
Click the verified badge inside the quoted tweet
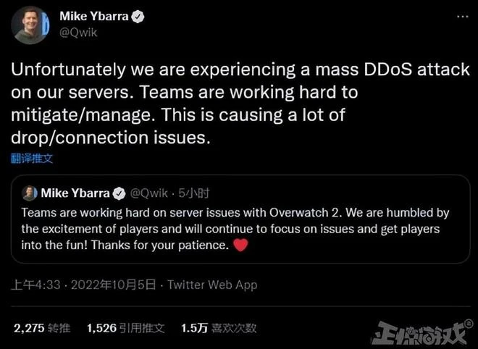[119, 193]
